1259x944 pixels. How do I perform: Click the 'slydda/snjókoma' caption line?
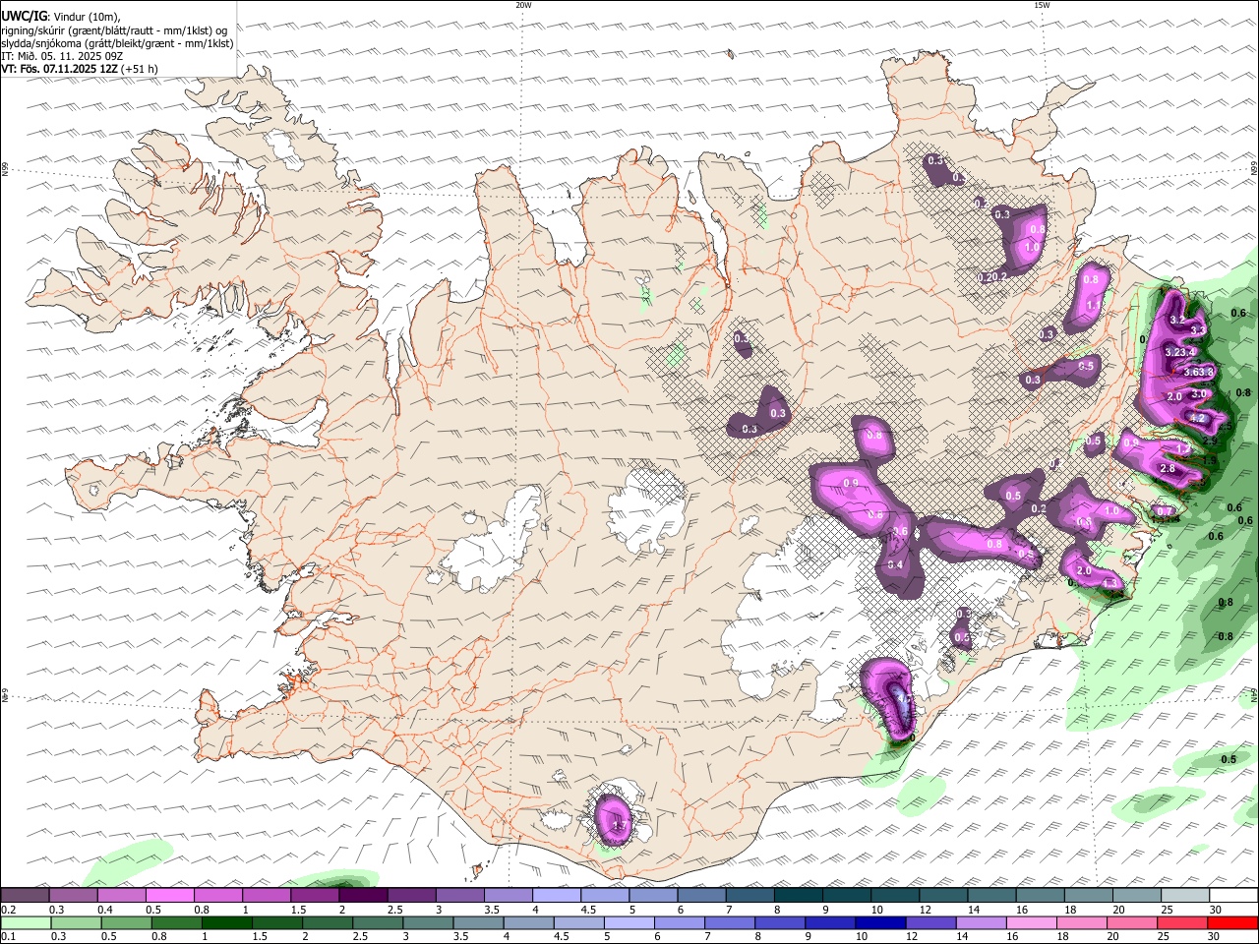[x=117, y=43]
